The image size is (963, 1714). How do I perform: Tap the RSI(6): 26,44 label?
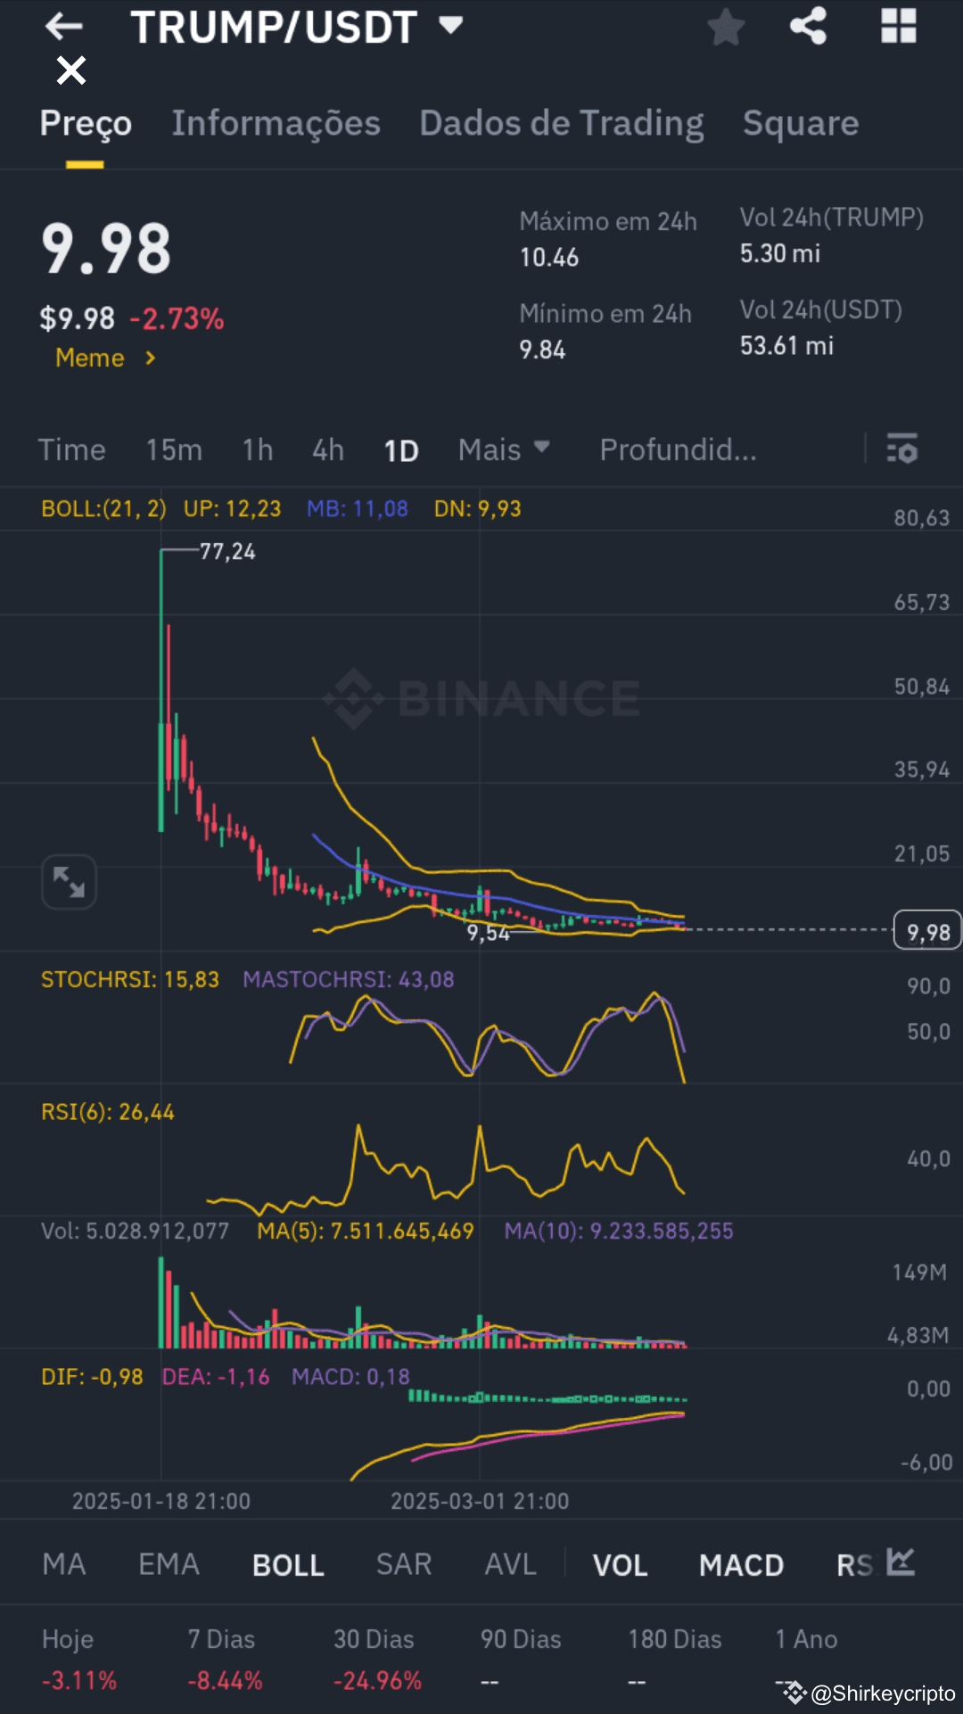click(x=108, y=1112)
